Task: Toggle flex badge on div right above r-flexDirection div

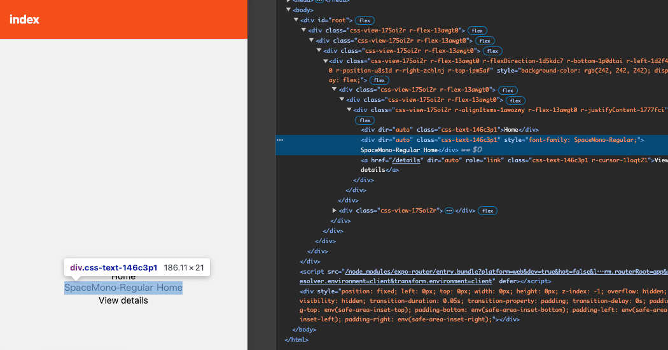Action: click(492, 51)
